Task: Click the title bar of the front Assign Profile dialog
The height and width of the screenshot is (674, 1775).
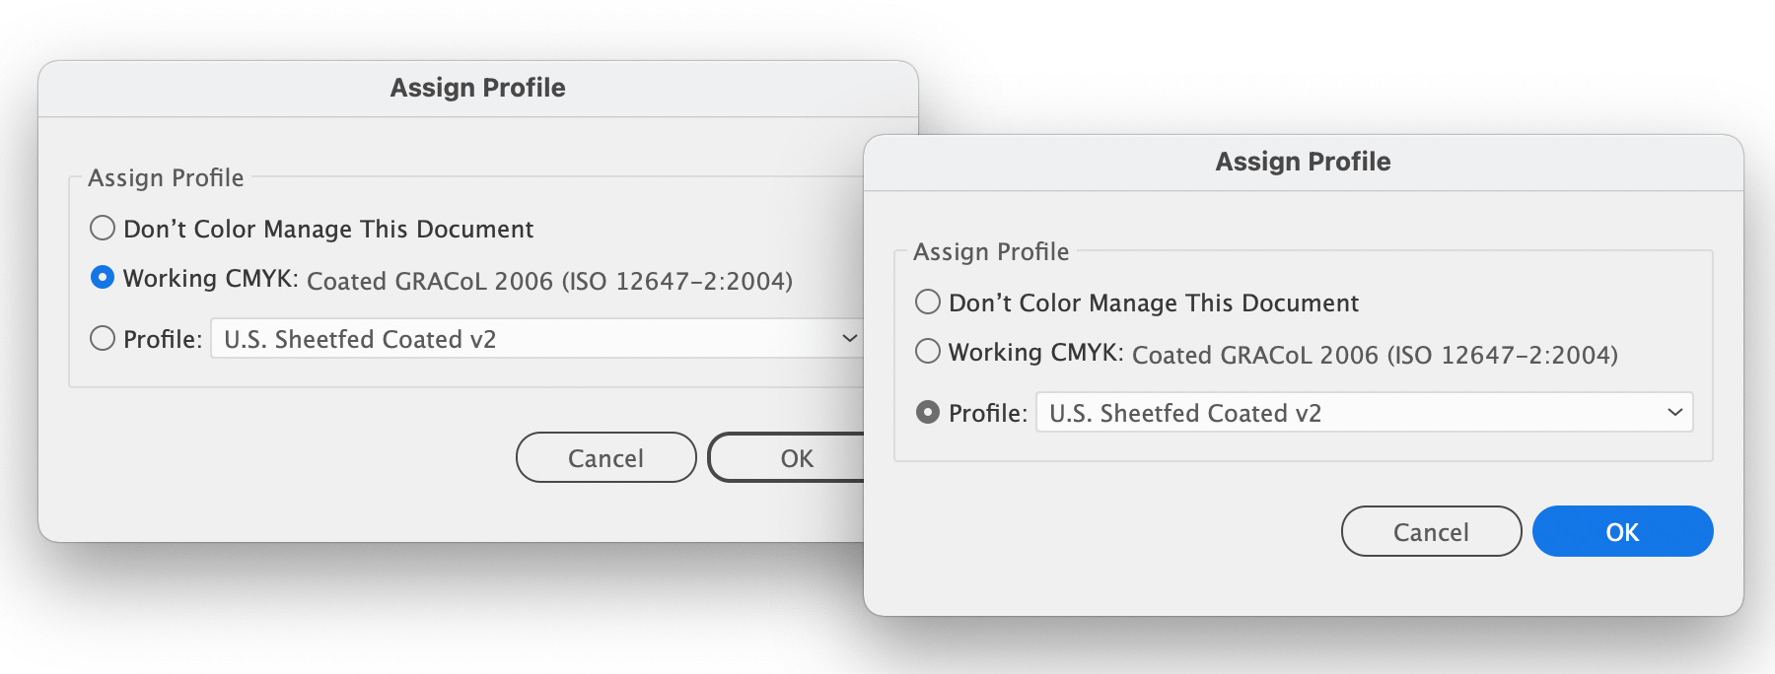Action: point(1303,162)
